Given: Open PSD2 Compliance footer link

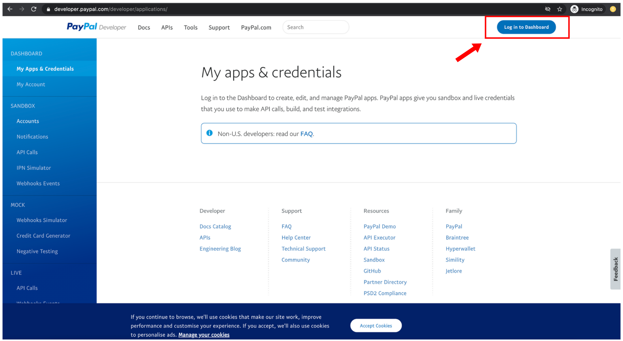Looking at the screenshot, I should (x=385, y=293).
